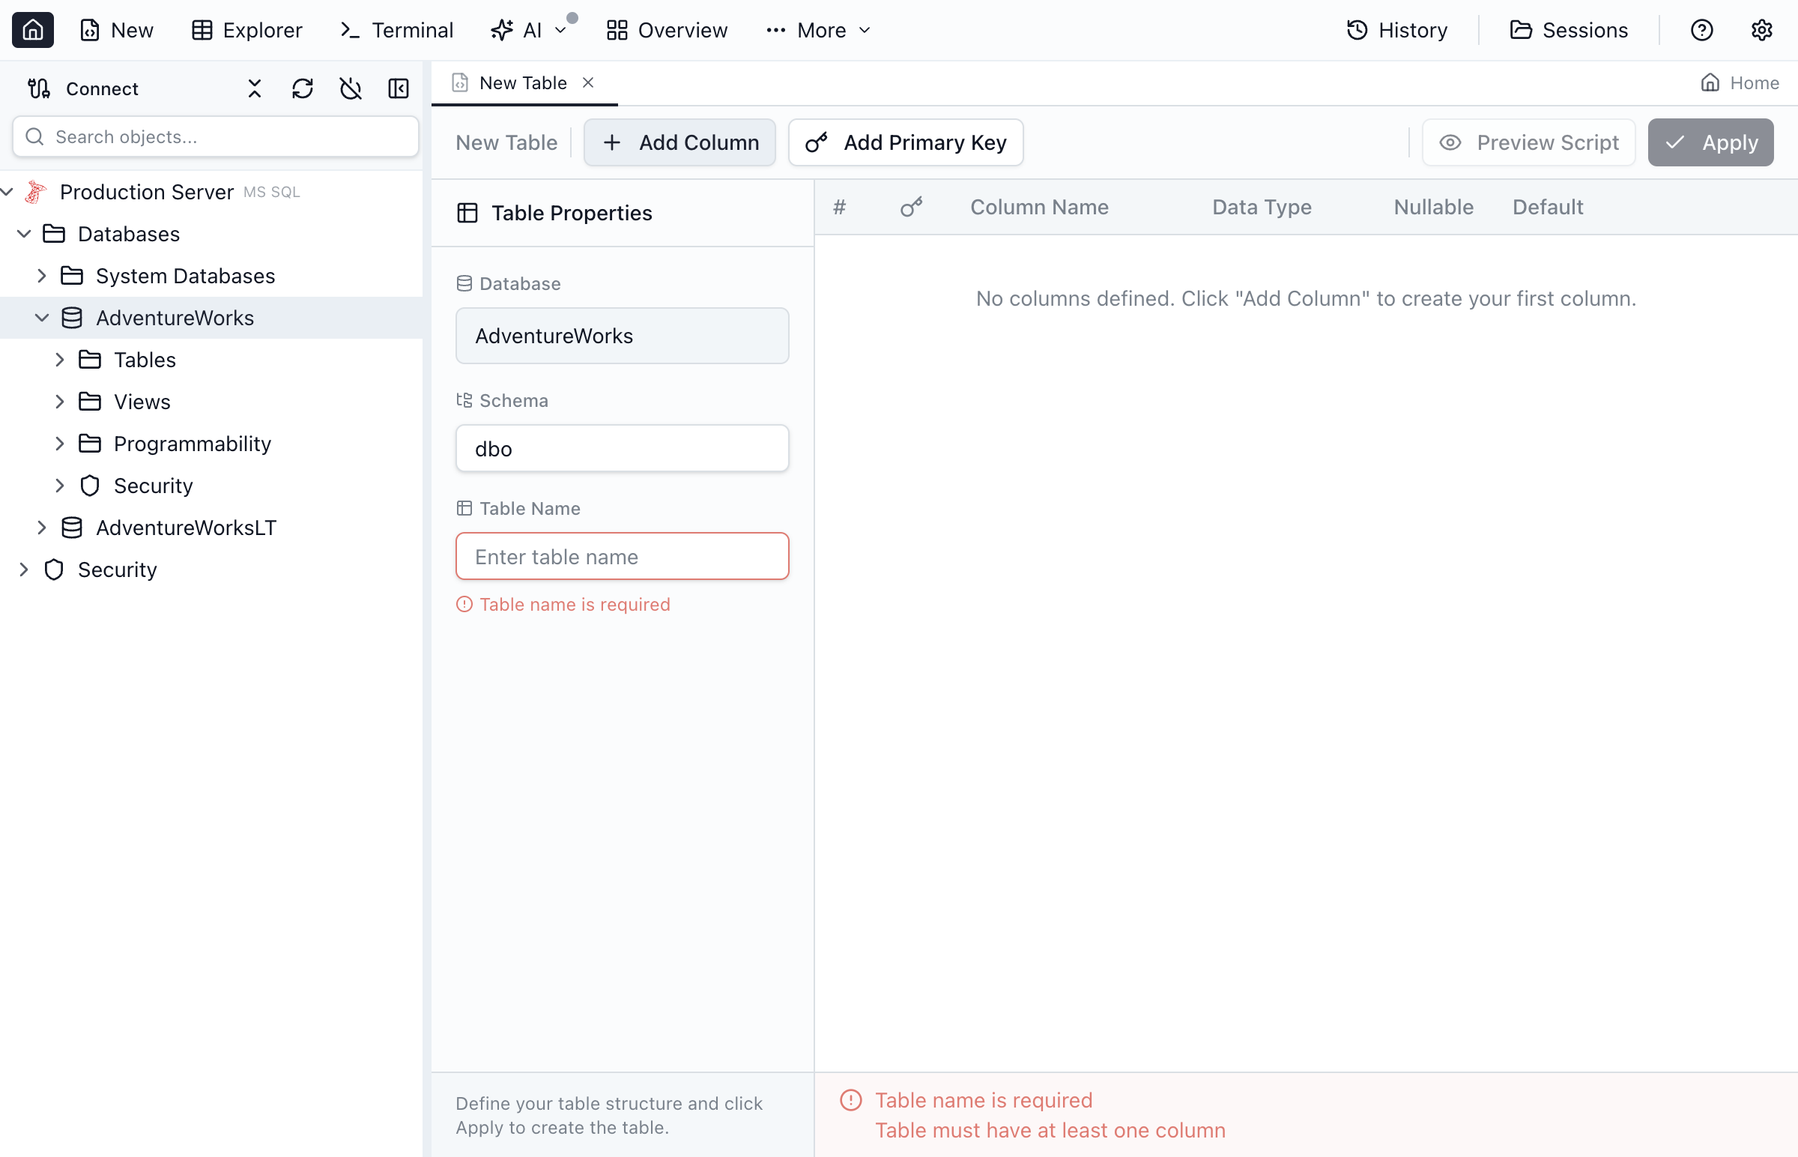
Task: Close the New Table tab
Action: point(588,82)
